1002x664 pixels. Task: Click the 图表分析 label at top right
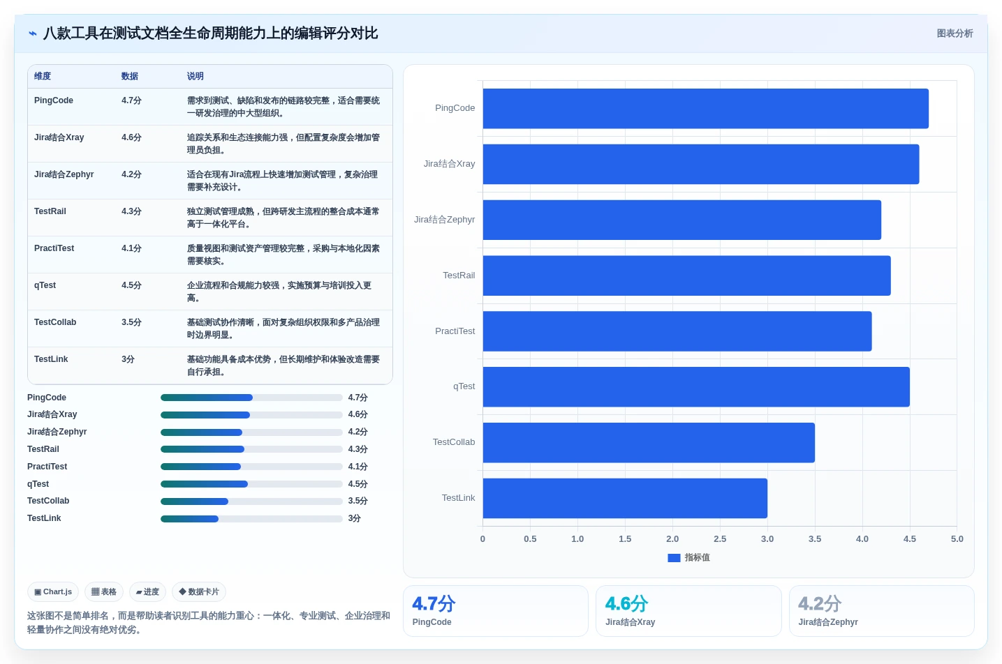click(955, 33)
